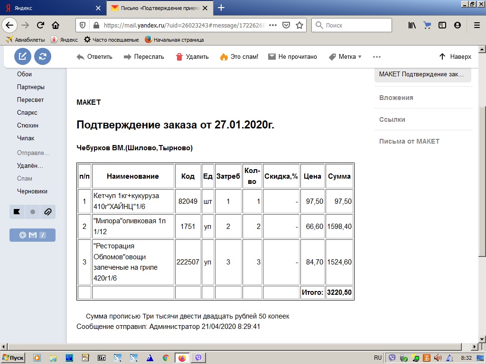Click the red trash Delete icon
The image size is (486, 364).
[x=179, y=57]
